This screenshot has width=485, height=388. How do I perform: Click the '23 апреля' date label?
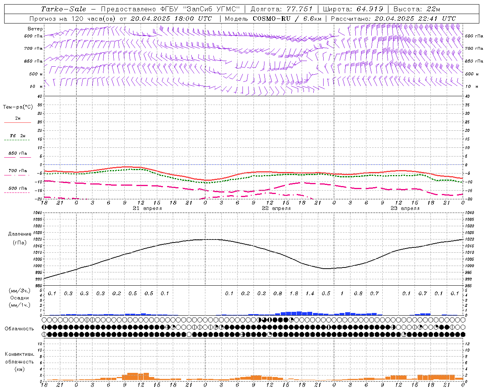(x=405, y=208)
